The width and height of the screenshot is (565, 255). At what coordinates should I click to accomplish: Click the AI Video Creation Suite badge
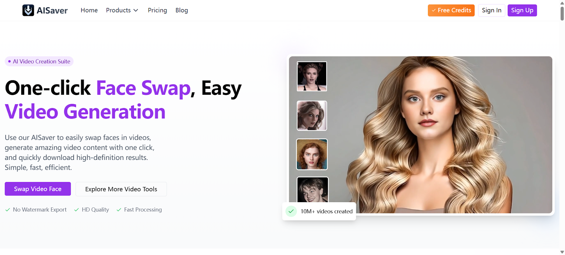39,61
